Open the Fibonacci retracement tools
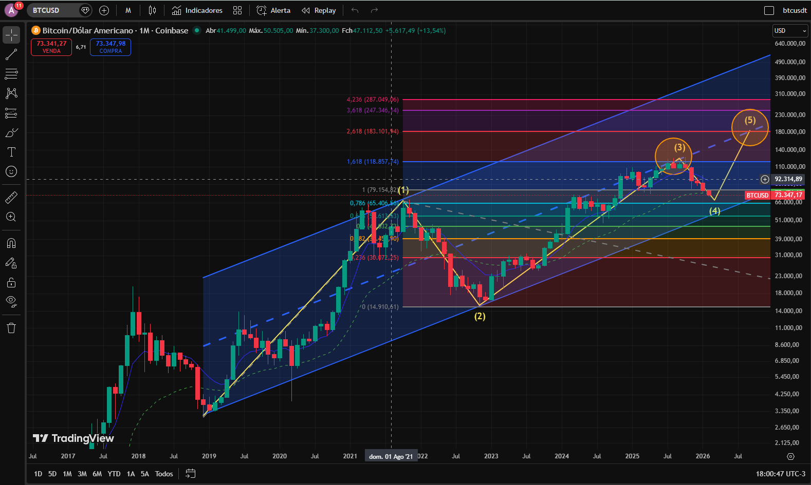811x485 pixels. click(11, 74)
